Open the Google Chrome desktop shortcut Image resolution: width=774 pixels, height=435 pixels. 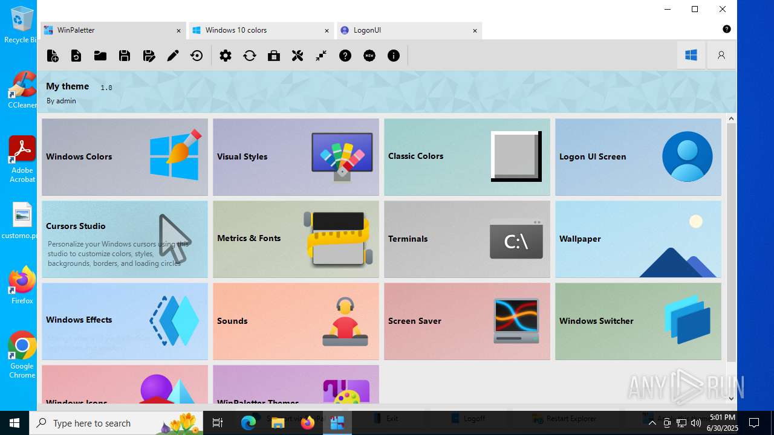click(22, 355)
